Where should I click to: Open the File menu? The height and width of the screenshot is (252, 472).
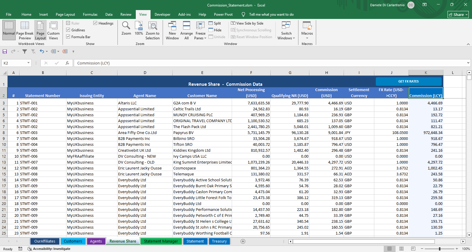click(x=9, y=14)
